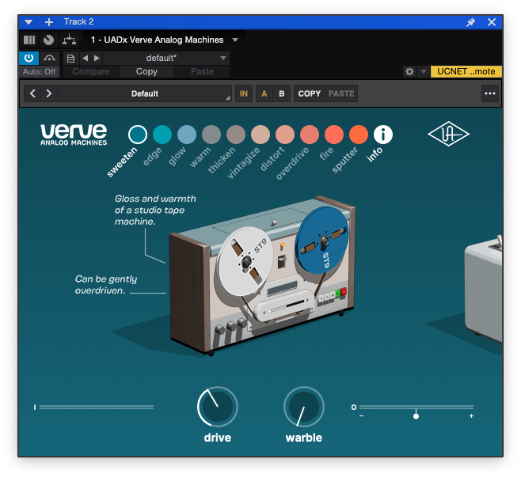Click the automation curve icon
This screenshot has width=521, height=478.
pos(49,58)
